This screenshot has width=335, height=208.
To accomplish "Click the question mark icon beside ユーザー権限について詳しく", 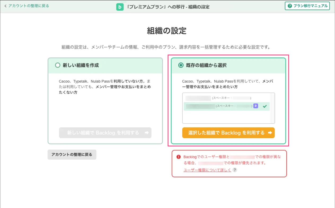I will [235, 170].
